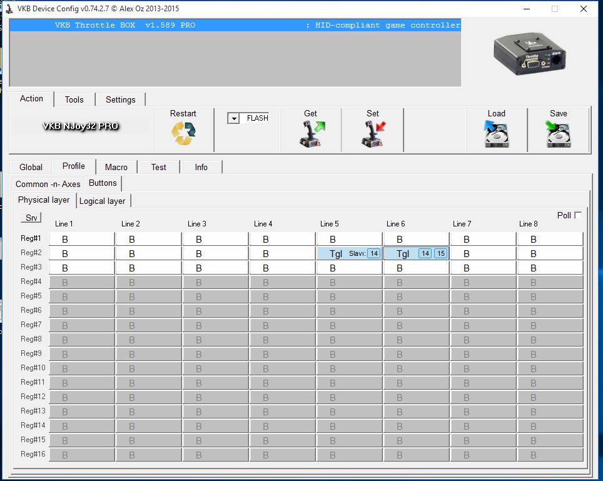Click Reg#1 Line 8 button cell
The image size is (603, 481).
click(x=550, y=239)
